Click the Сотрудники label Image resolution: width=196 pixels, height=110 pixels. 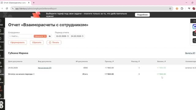pos(14,32)
